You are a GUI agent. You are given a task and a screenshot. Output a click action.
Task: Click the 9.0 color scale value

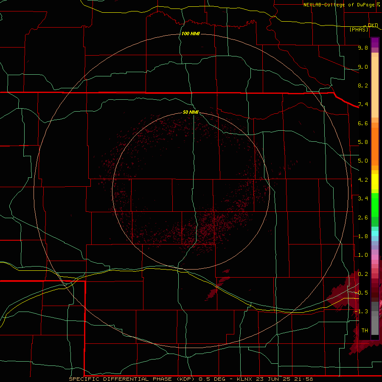coord(363,67)
